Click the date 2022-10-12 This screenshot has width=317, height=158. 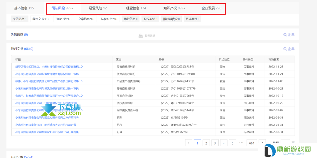tap(276, 96)
